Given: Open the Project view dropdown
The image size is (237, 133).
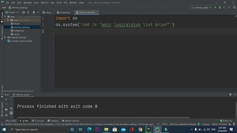Looking at the screenshot, I should point(12,12).
